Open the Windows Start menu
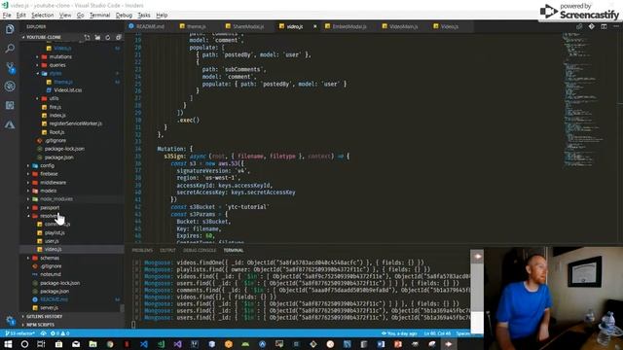 point(8,344)
